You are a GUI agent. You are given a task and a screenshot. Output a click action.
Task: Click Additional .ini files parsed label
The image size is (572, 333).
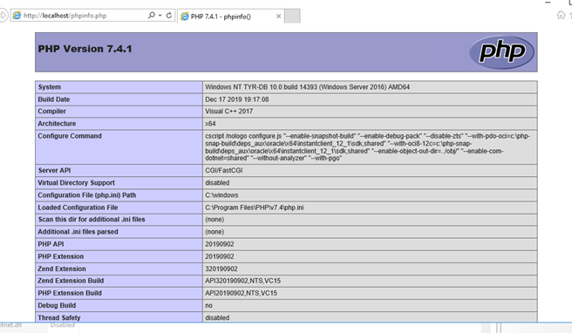coord(78,232)
